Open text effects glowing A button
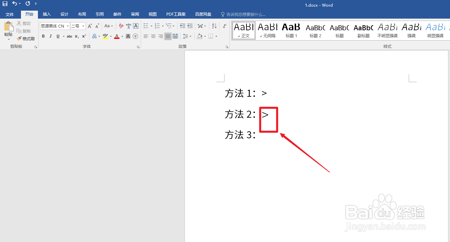The width and height of the screenshot is (450, 242). 94,36
